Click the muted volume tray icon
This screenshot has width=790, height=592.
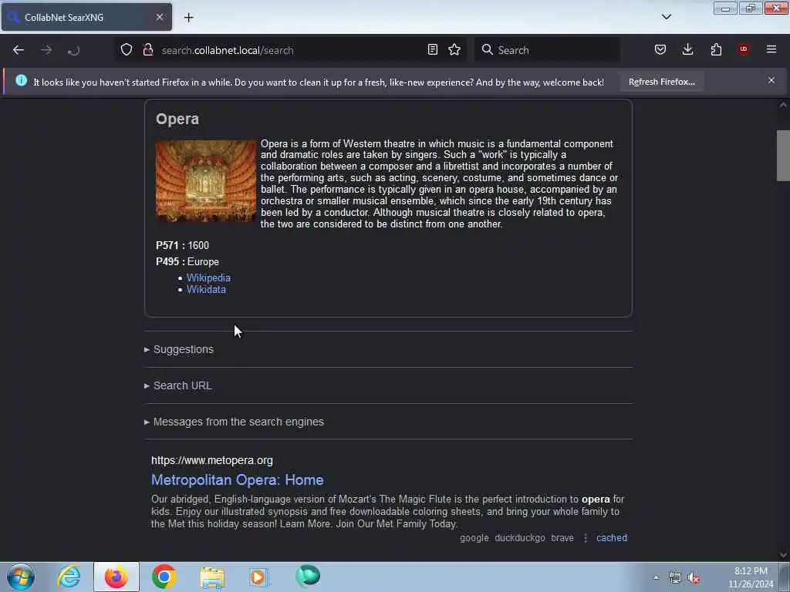coord(694,578)
